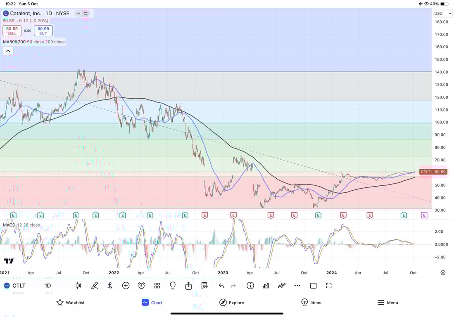Tap the overlapping lines icon in the toolbar
This screenshot has width=454, height=317.
click(x=281, y=286)
